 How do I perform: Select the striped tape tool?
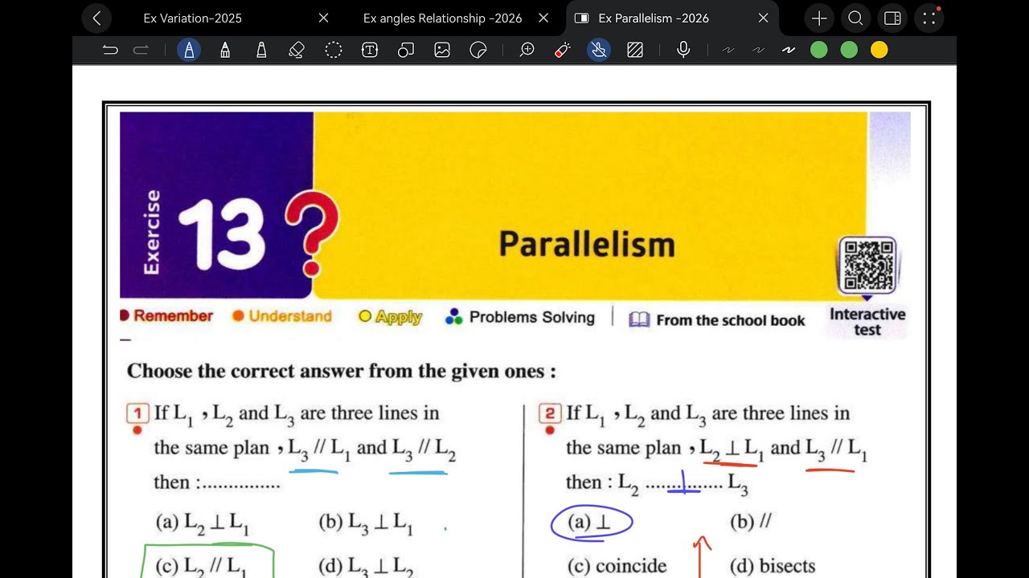(x=635, y=51)
